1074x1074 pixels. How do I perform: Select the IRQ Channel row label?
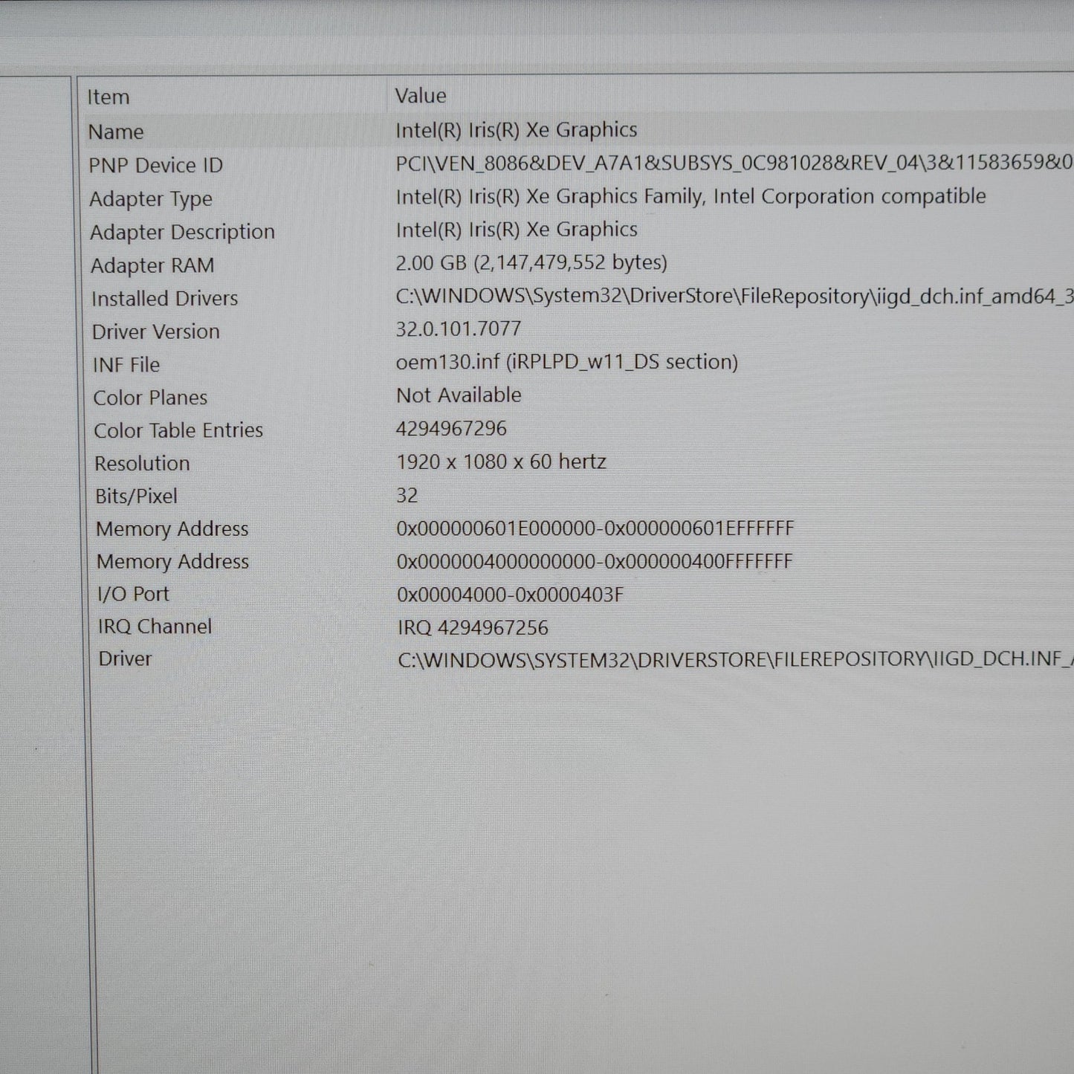tap(155, 627)
